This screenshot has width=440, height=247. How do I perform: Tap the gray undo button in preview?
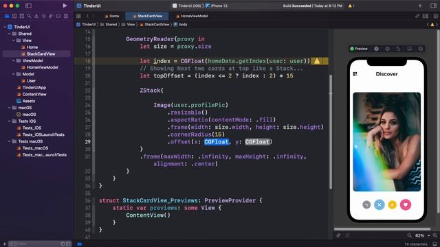[x=366, y=204]
